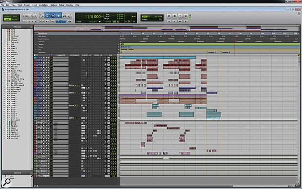Open the Window menu

70,5
